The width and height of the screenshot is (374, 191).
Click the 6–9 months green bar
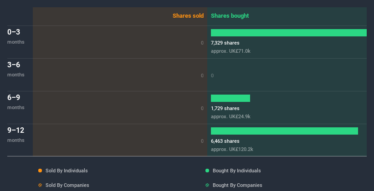pos(231,98)
